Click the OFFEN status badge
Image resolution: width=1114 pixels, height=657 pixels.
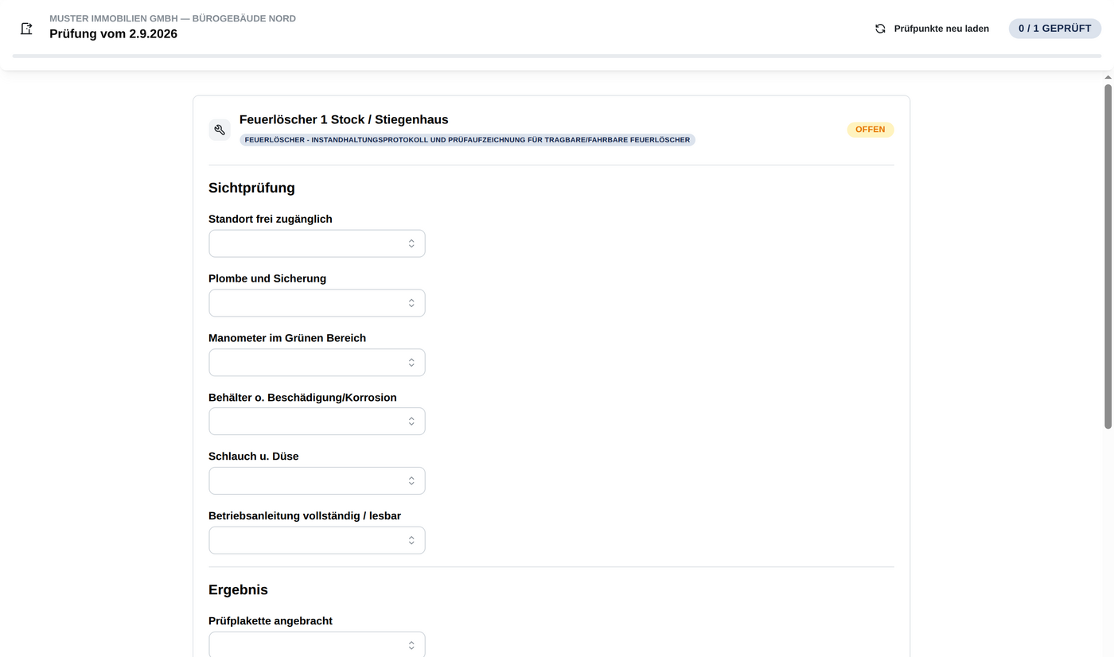871,130
